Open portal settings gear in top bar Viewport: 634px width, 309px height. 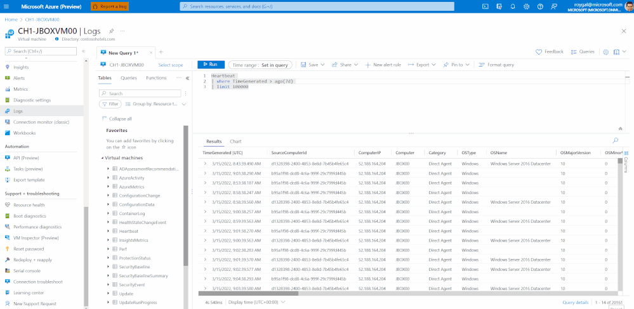point(527,6)
